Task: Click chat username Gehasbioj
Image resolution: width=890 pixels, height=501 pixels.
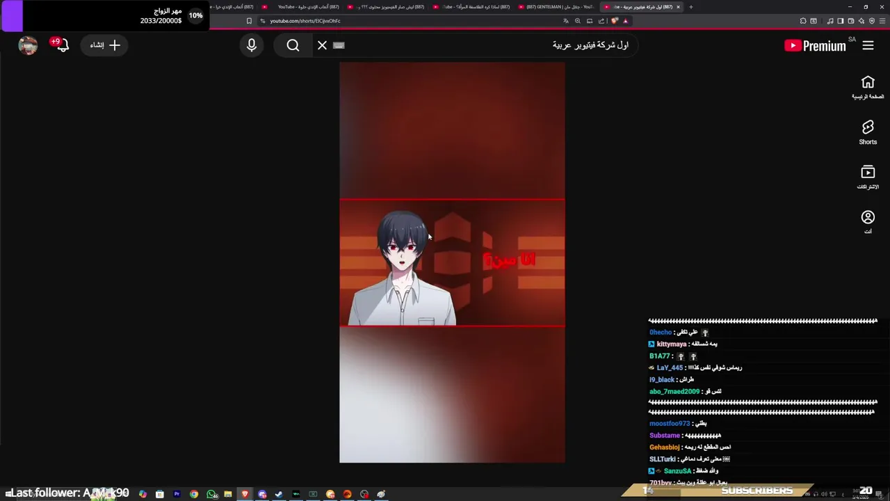Action: [664, 447]
